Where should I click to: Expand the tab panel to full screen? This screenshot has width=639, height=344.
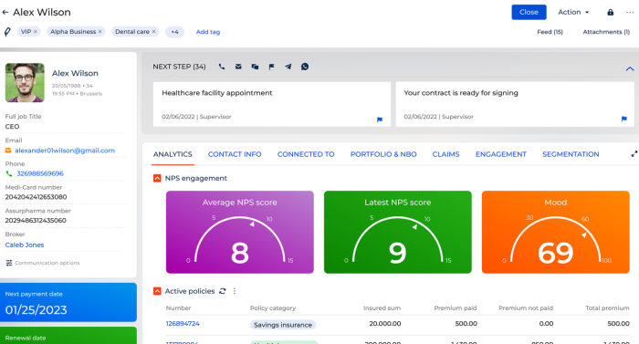pyautogui.click(x=634, y=153)
